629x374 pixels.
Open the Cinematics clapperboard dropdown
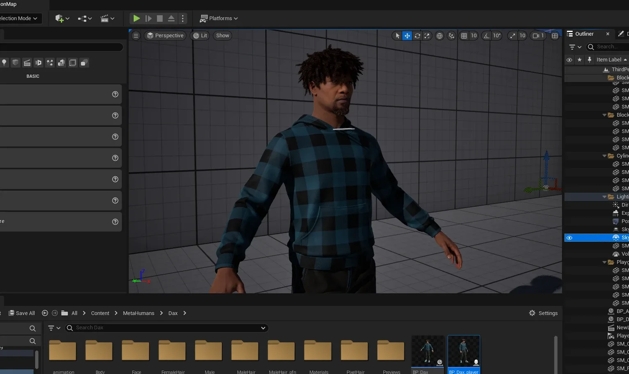tap(108, 18)
